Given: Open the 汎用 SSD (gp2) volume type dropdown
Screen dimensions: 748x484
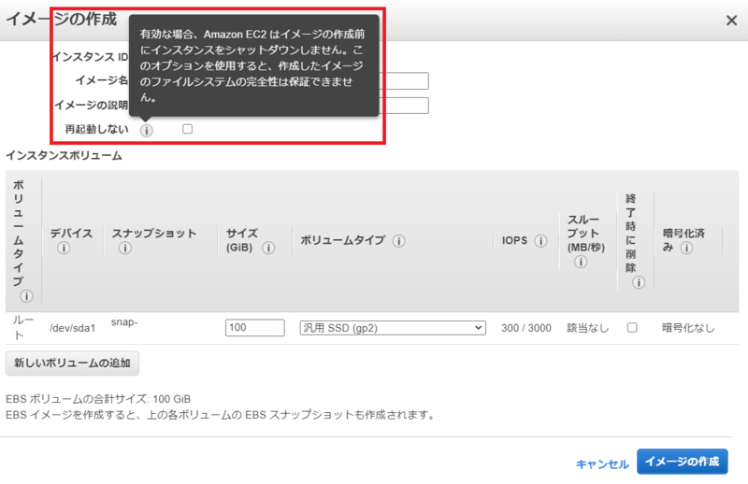Looking at the screenshot, I should [393, 328].
